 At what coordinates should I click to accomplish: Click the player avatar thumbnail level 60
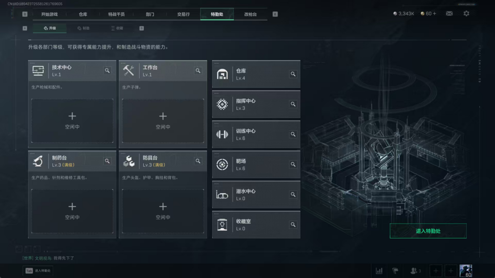coord(466,271)
